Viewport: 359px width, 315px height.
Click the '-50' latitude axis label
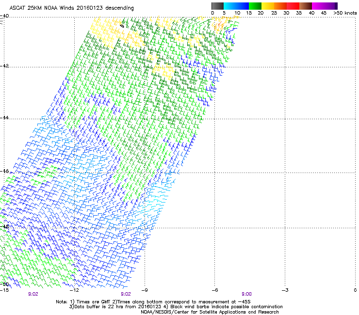(x=4, y=284)
